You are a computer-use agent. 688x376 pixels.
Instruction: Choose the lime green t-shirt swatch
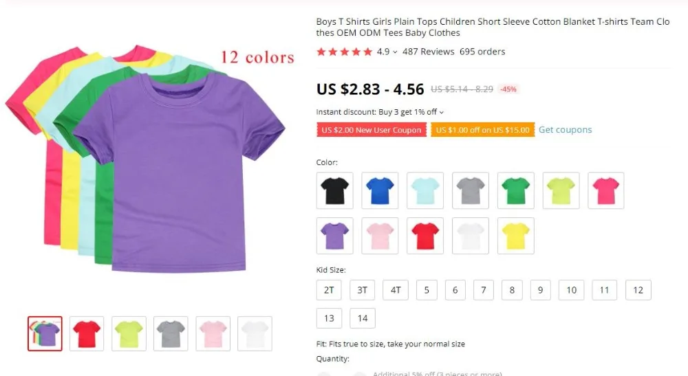(561, 190)
